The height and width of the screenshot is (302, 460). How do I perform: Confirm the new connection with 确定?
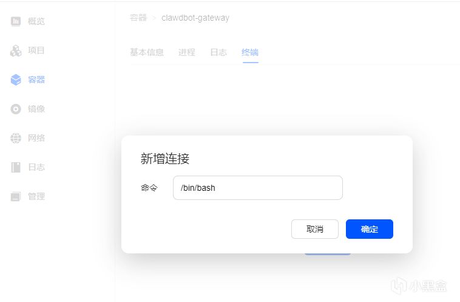(370, 229)
